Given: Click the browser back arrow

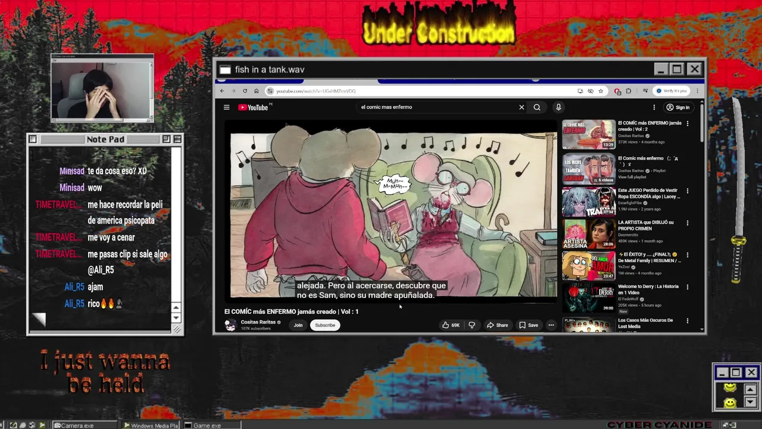Looking at the screenshot, I should pos(222,91).
